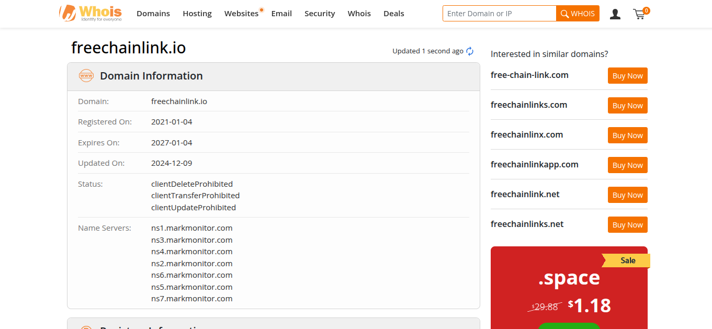Buy Now for freechainlinks.net
This screenshot has width=712, height=329.
628,225
